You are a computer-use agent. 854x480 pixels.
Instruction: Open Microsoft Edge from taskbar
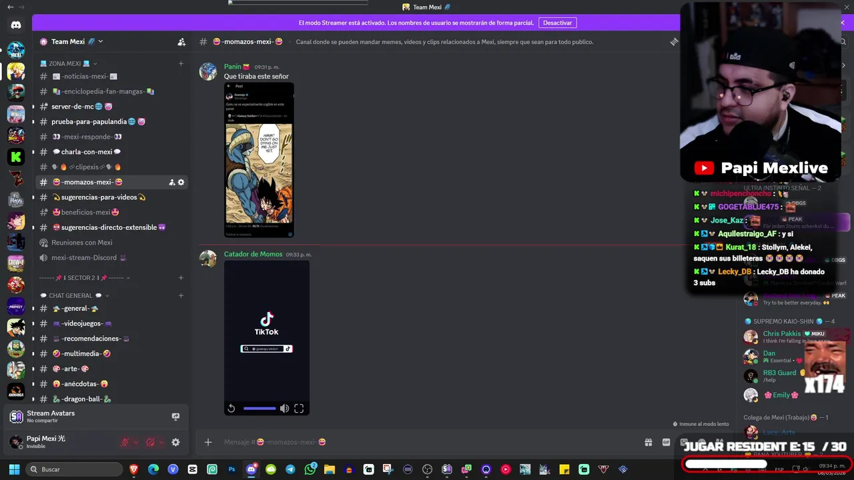153,469
